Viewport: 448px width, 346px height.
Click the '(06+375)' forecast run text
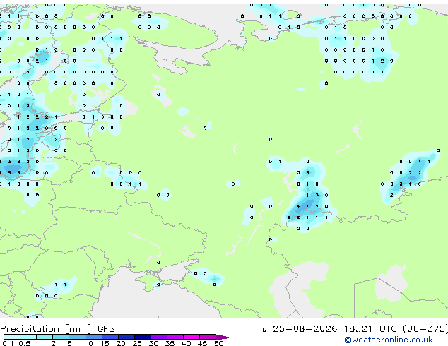tap(425, 329)
